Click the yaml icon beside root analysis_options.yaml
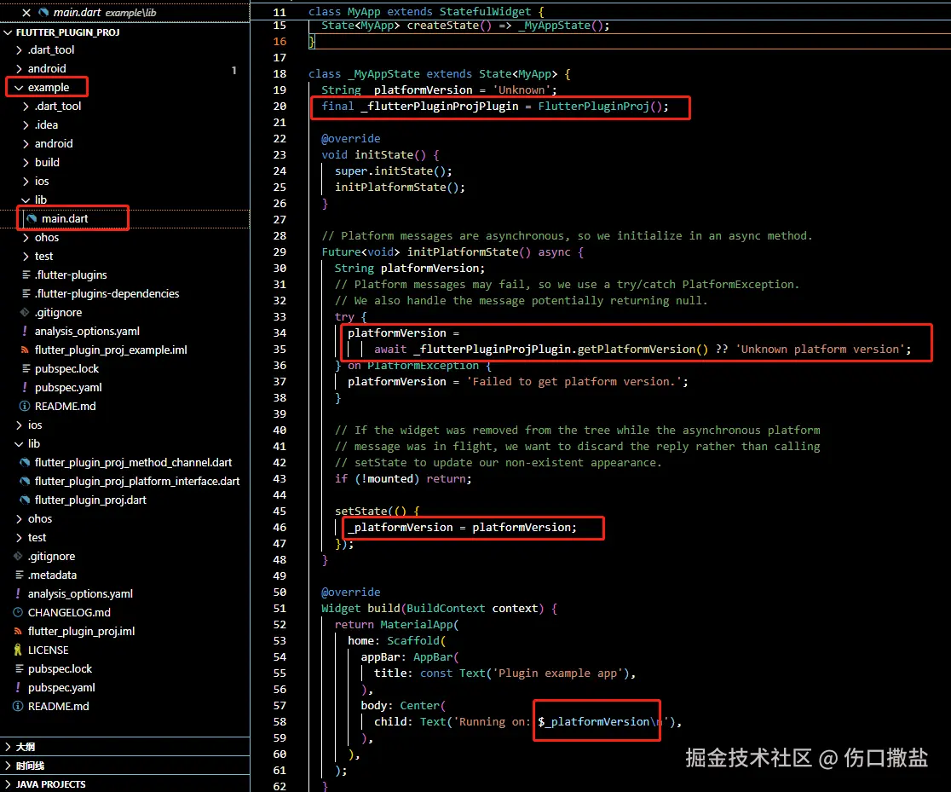This screenshot has height=792, width=951. 18,593
